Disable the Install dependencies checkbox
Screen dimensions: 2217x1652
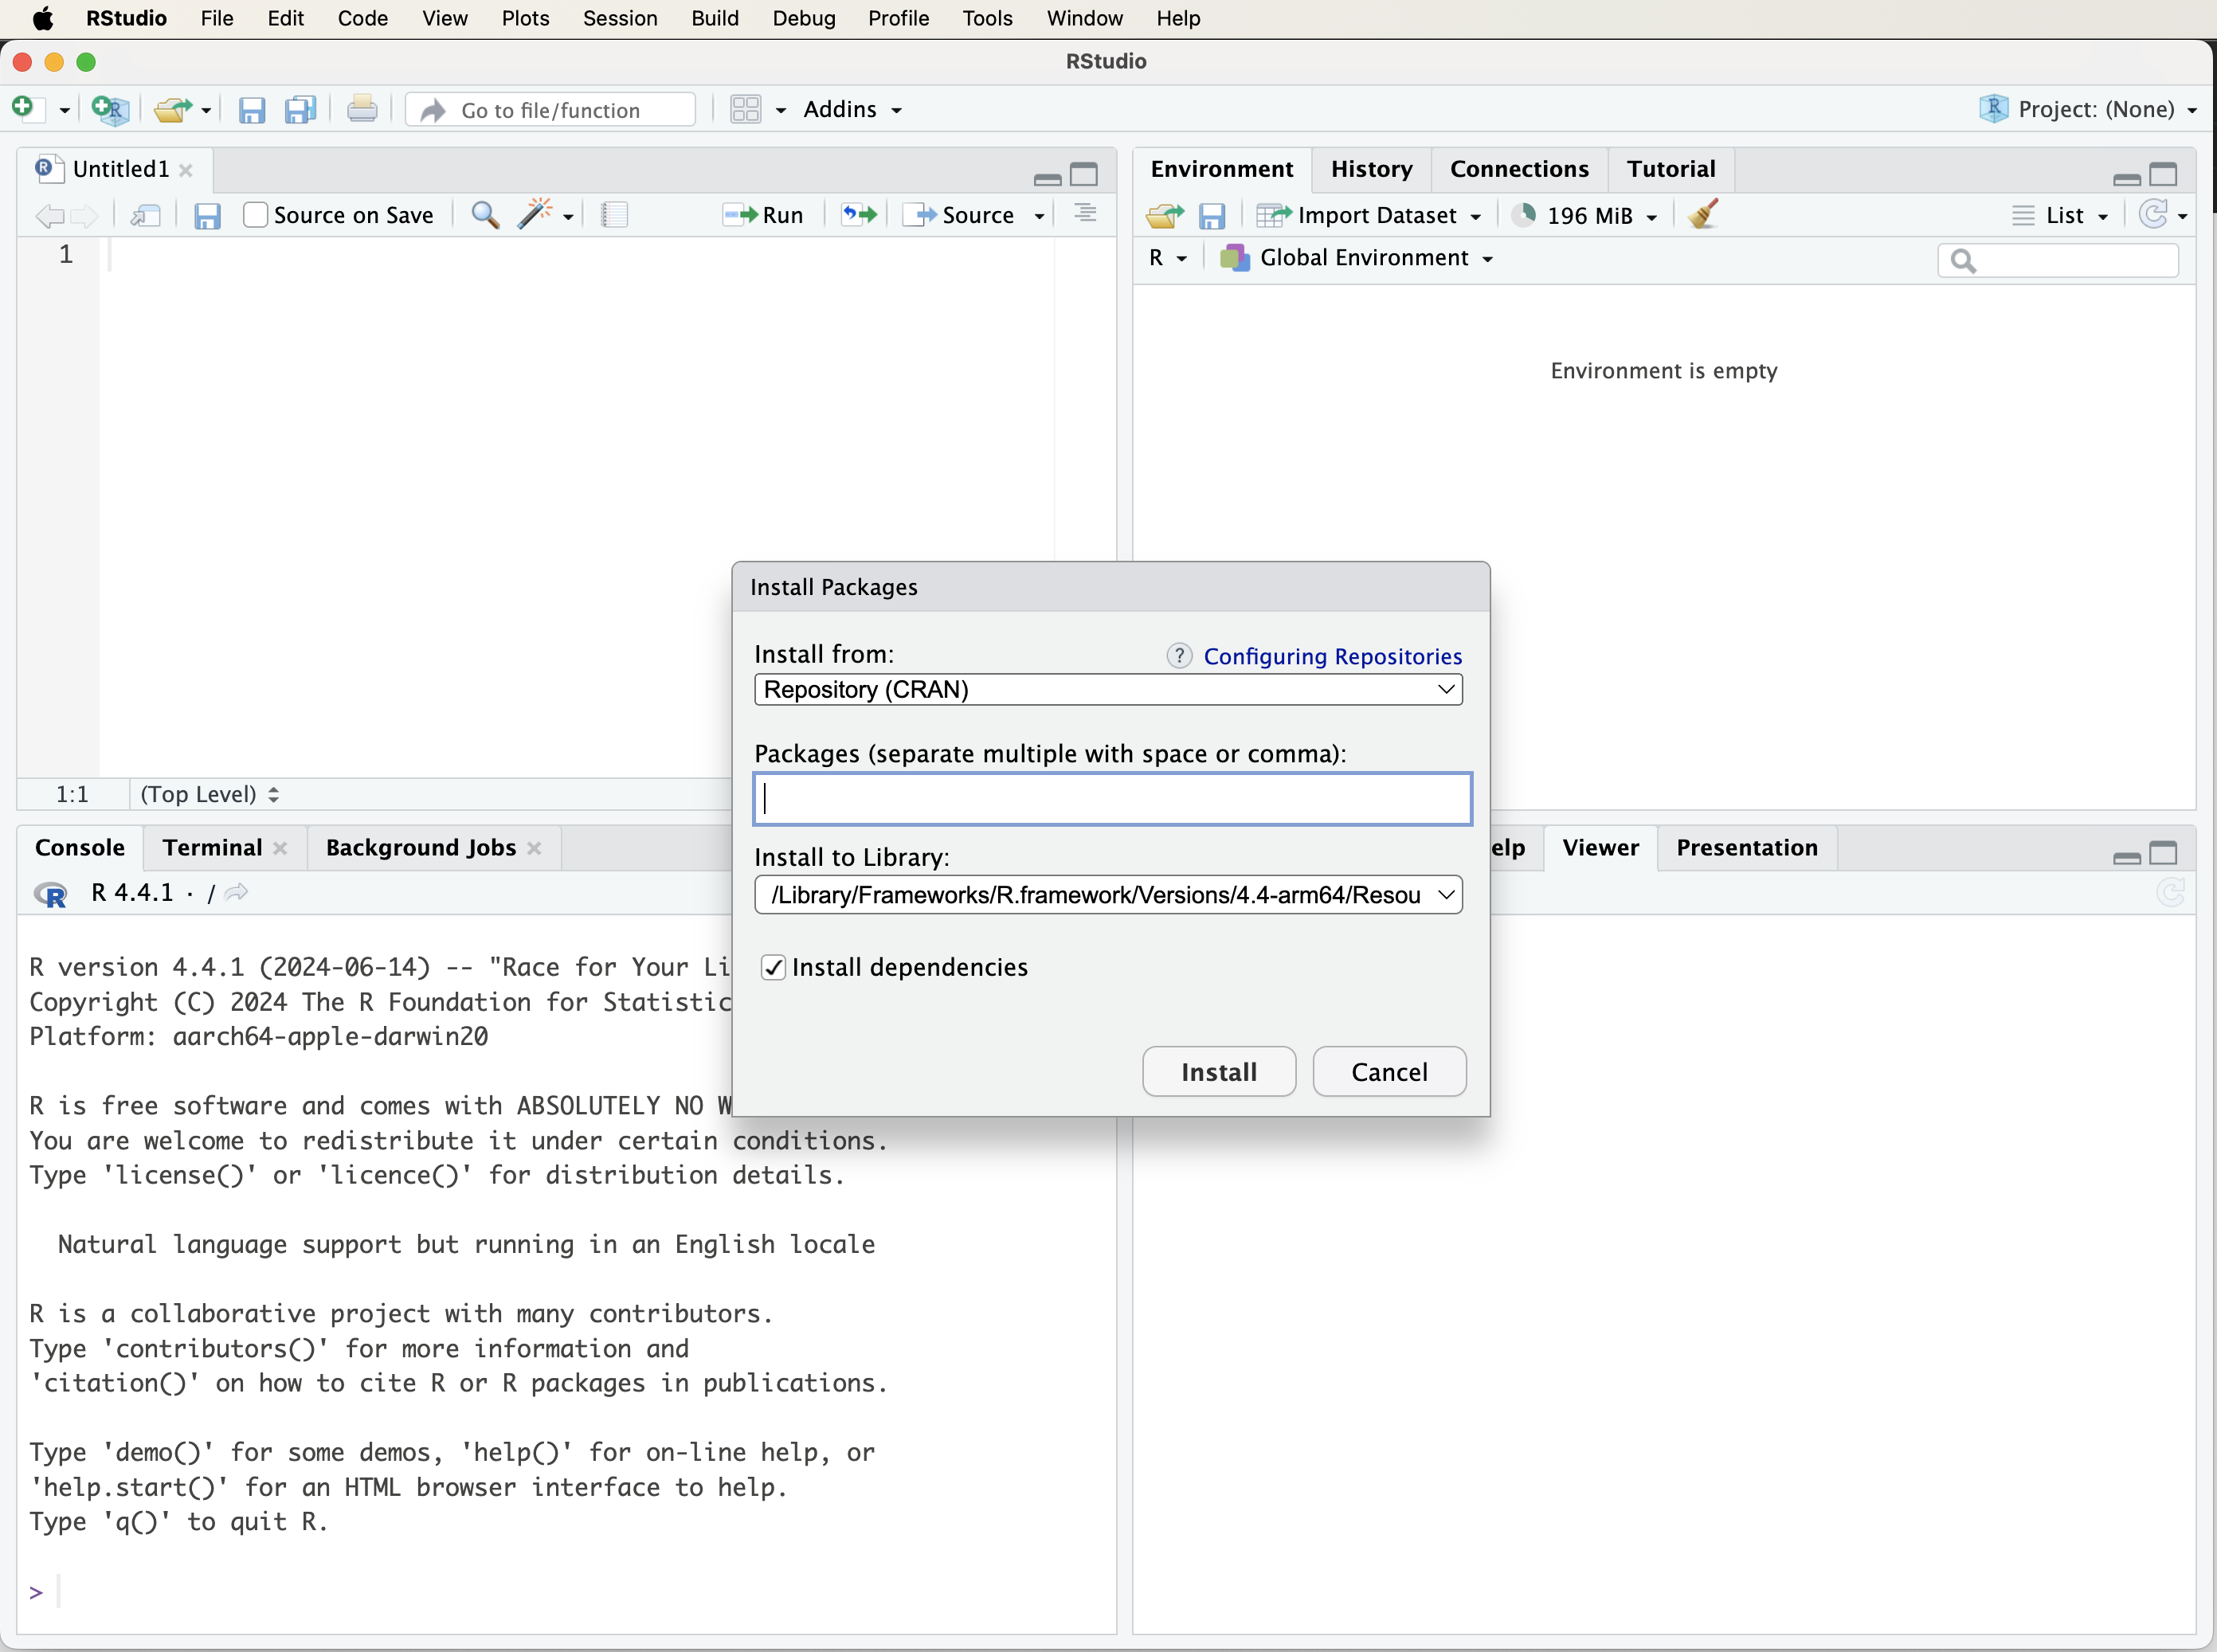pyautogui.click(x=772, y=967)
